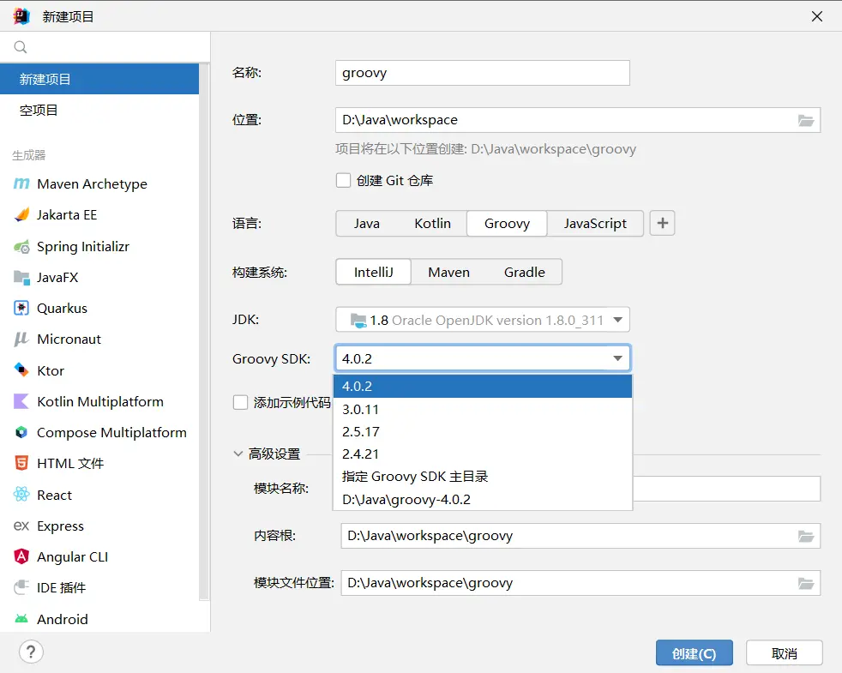
Task: Select 空项目 in sidebar
Action: (99, 110)
